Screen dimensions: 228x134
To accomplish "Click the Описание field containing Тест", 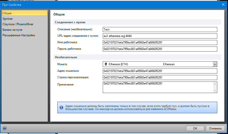I will [160, 29].
